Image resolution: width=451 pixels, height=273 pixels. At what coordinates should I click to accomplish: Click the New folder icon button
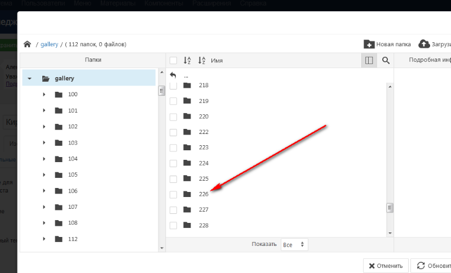click(x=369, y=44)
